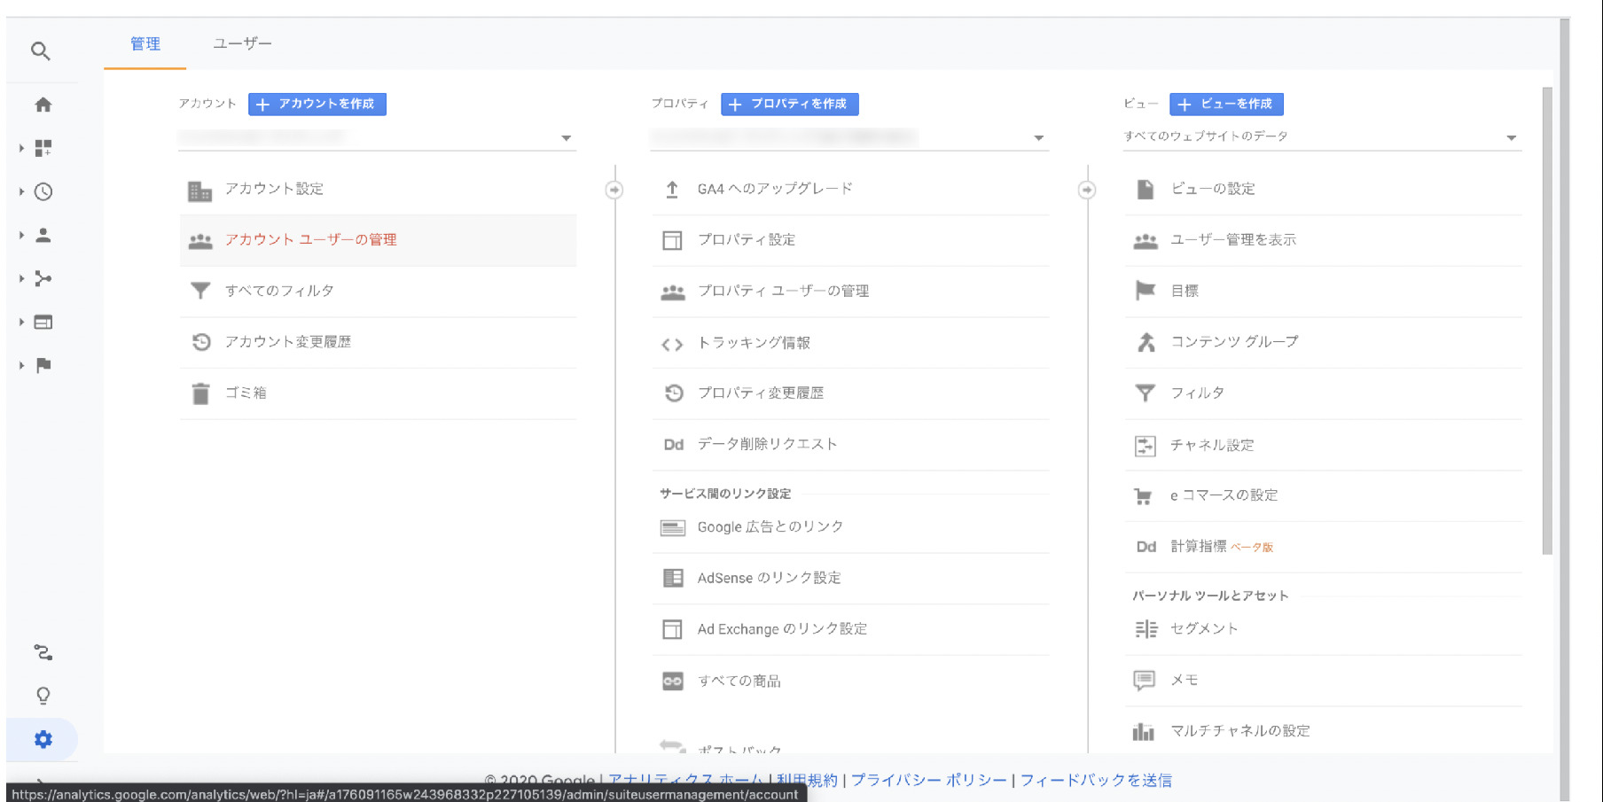
Task: Click the Behavior icon in the sidebar
Action: coord(44,322)
